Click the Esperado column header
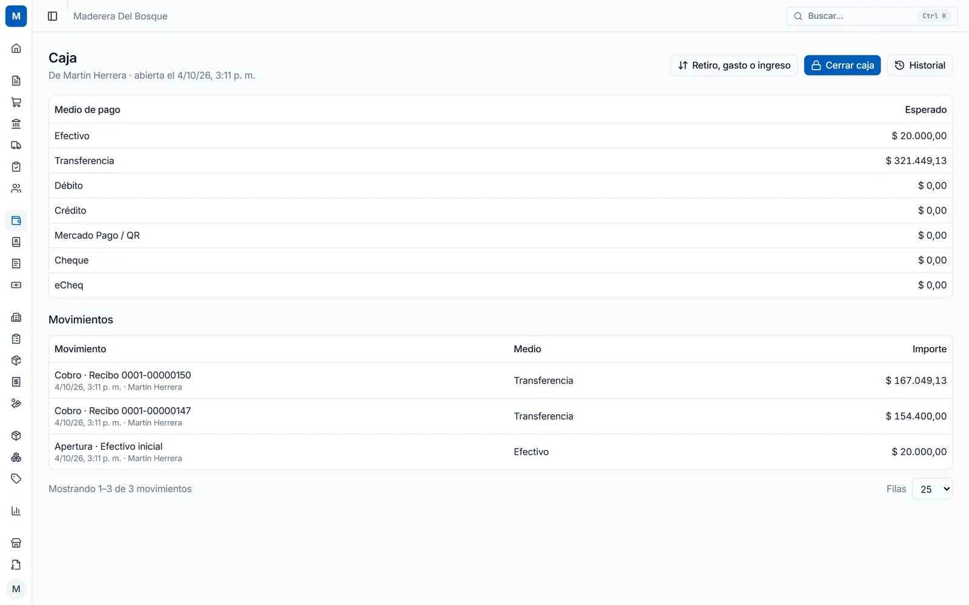969x605 pixels. 926,110
